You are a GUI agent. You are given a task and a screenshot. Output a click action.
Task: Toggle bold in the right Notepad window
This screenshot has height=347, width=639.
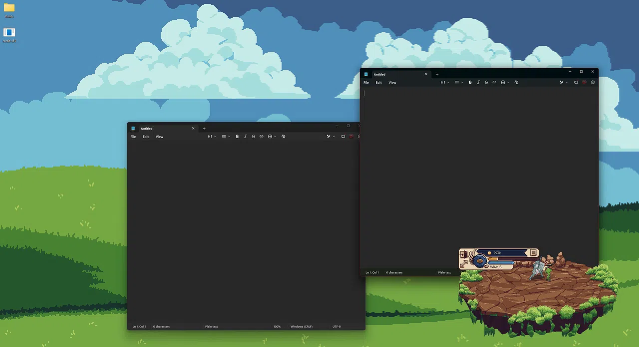click(x=470, y=82)
